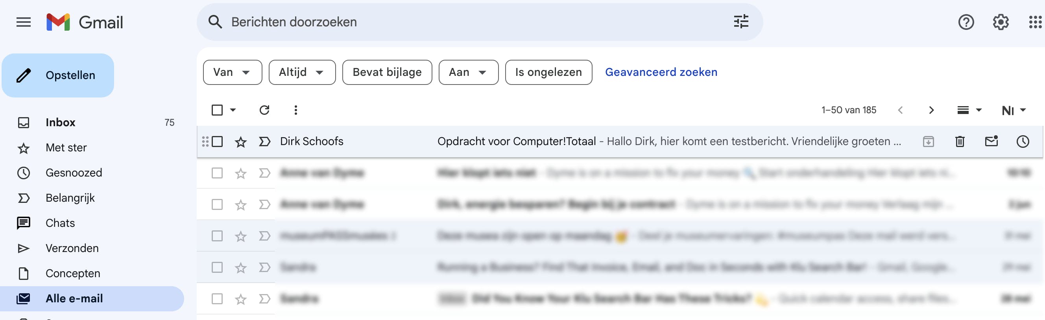This screenshot has height=320, width=1045.
Task: Star the Dirk Schoofs email
Action: [240, 142]
